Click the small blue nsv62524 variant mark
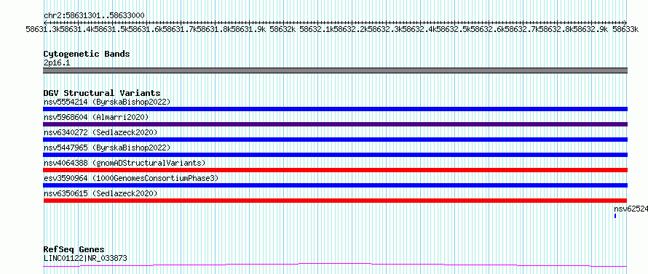The height and width of the screenshot is (274, 648). pyautogui.click(x=615, y=216)
